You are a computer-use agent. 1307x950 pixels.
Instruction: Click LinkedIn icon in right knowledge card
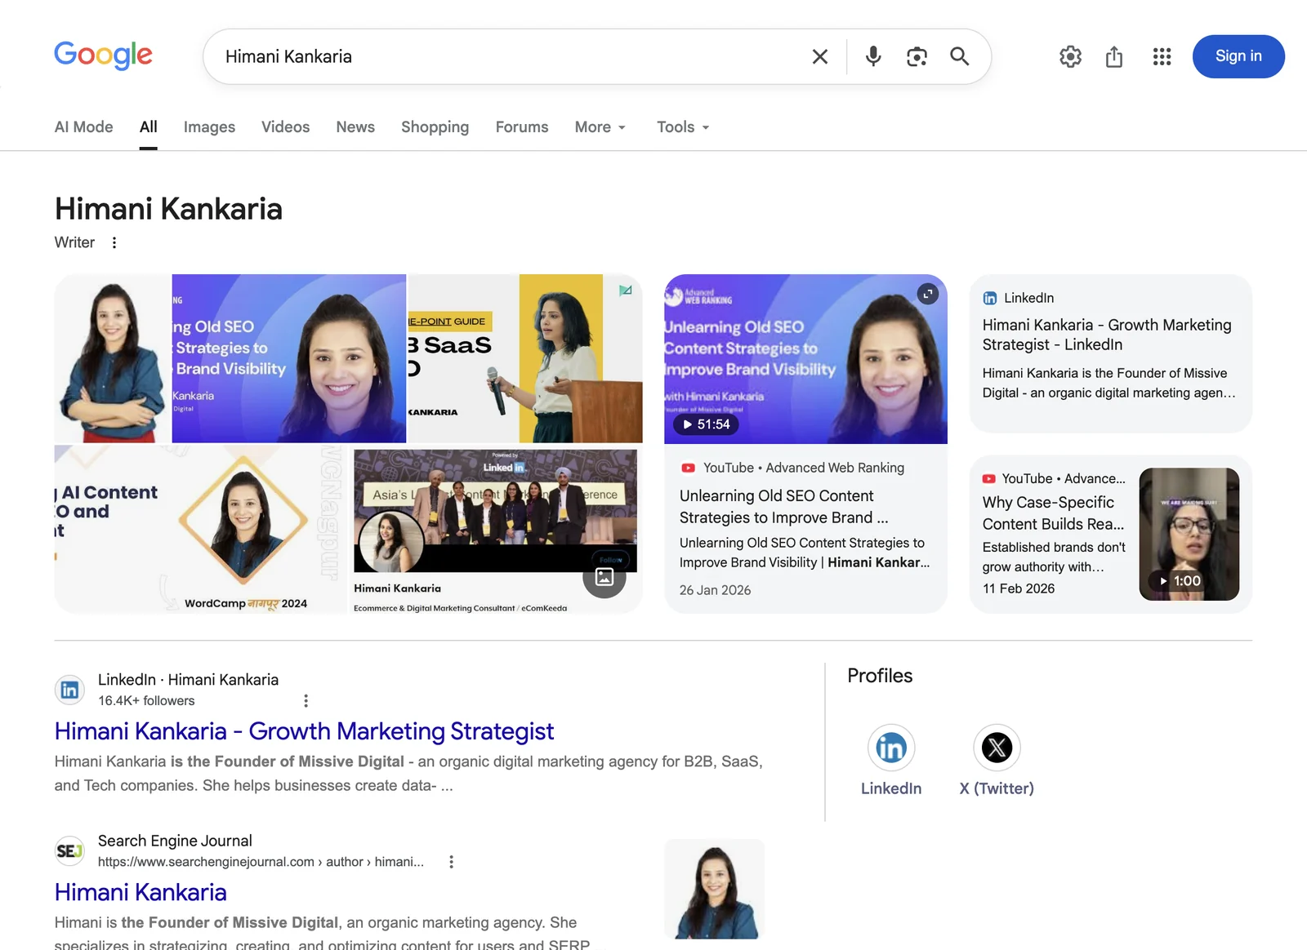tap(990, 298)
